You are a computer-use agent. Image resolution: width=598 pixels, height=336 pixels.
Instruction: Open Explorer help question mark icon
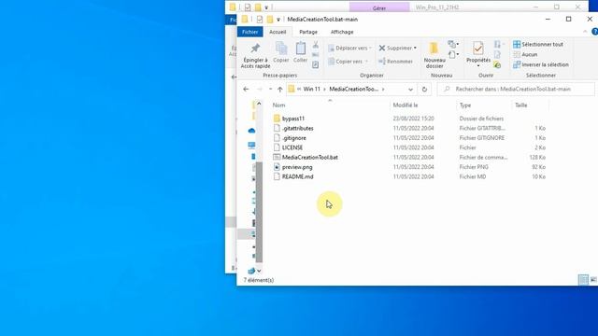594,32
